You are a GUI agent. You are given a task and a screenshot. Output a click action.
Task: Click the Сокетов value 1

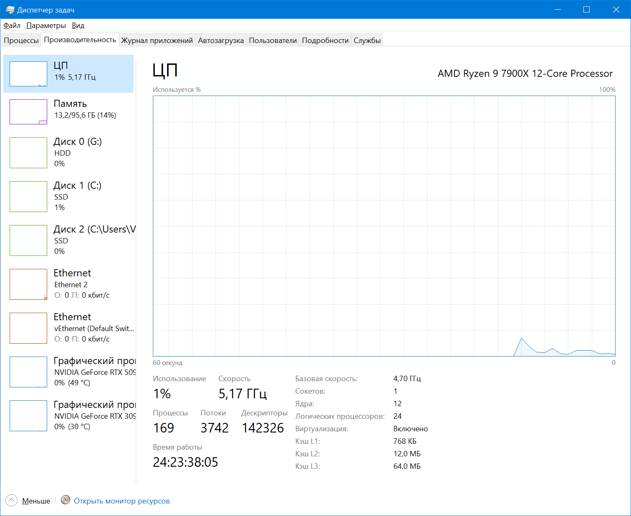click(395, 391)
